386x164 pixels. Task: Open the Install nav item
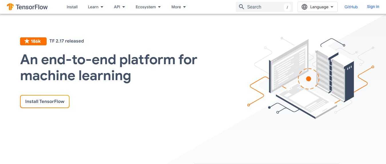pyautogui.click(x=72, y=7)
